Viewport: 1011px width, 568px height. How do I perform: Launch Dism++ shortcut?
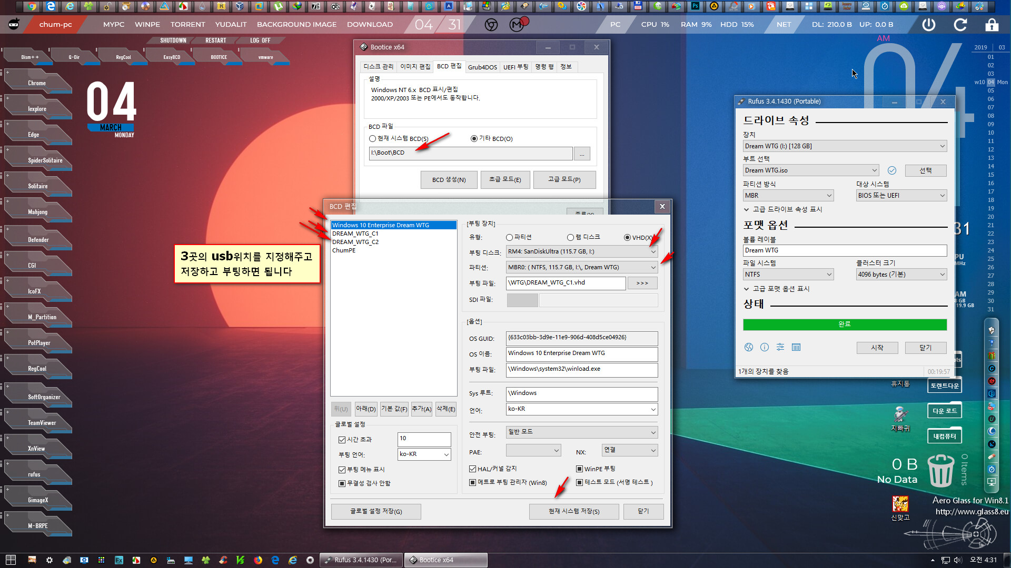click(x=30, y=57)
